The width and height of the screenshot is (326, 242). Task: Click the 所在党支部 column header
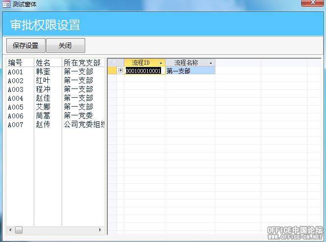pyautogui.click(x=83, y=63)
